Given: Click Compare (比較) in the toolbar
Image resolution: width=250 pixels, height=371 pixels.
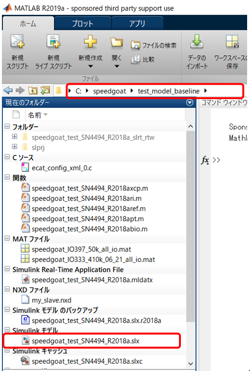Looking at the screenshot, I should tap(143, 59).
